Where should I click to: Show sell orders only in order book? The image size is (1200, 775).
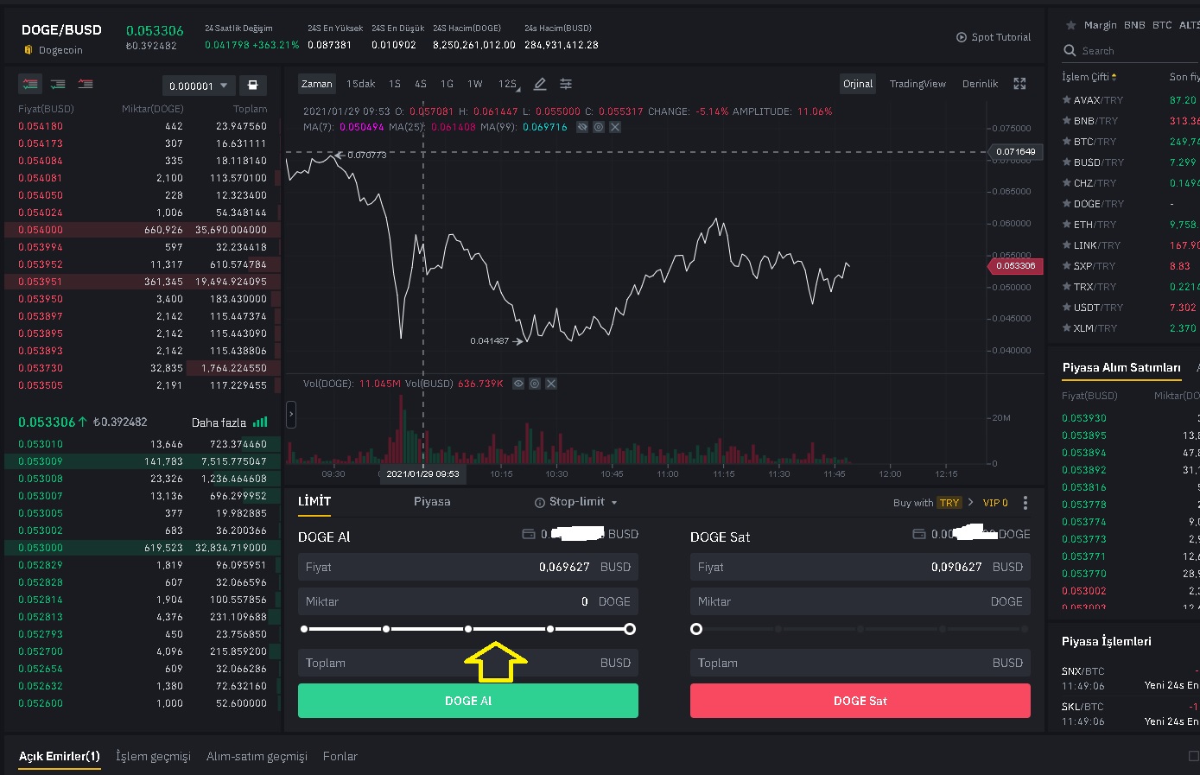pos(86,84)
